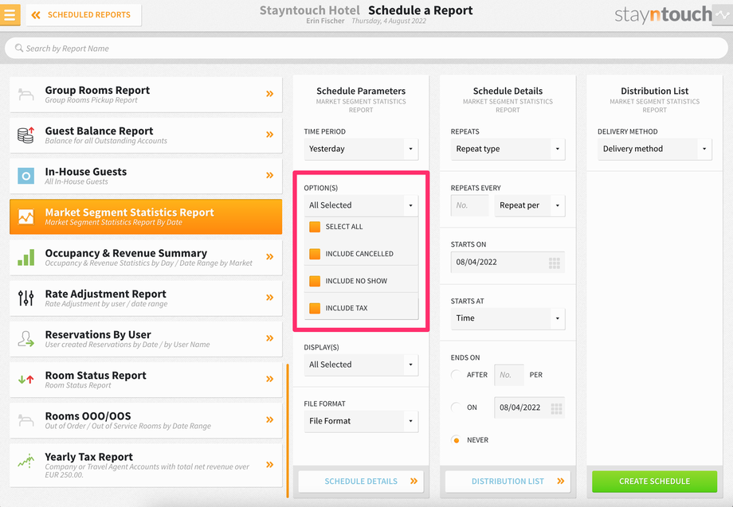Select Group Rooms Report from the list
Image resolution: width=733 pixels, height=507 pixels.
(146, 94)
